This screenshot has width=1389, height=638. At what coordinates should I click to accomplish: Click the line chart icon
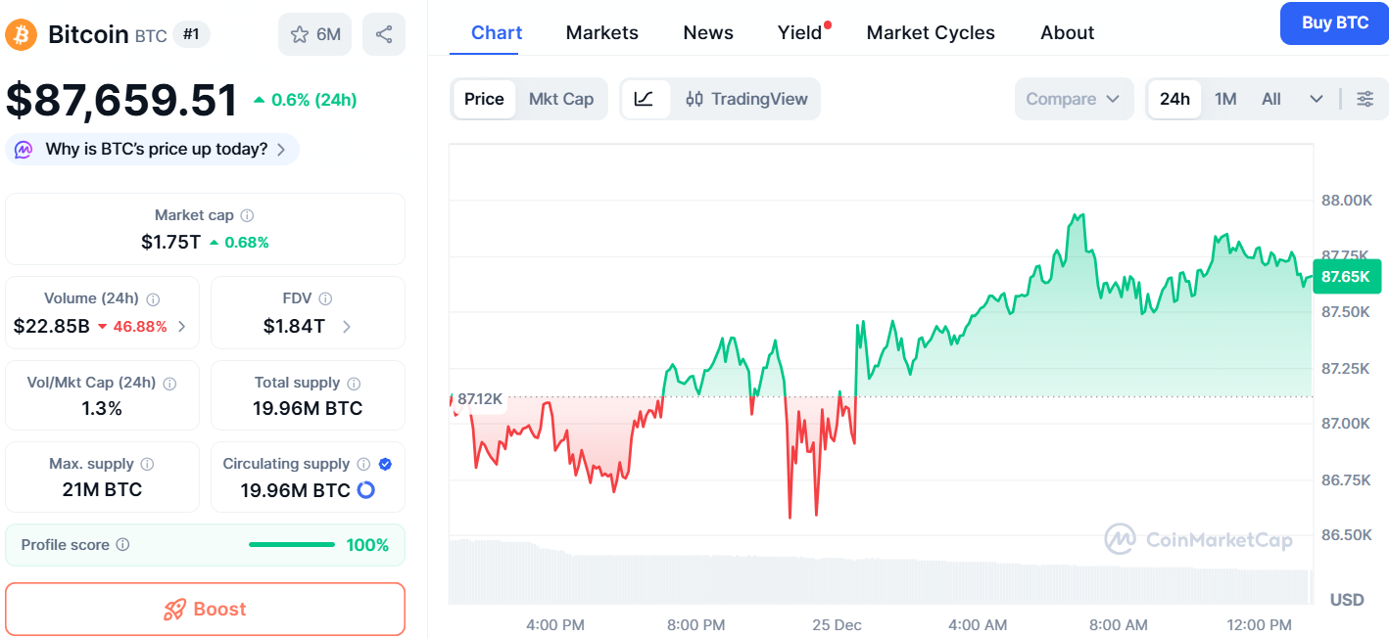[645, 99]
